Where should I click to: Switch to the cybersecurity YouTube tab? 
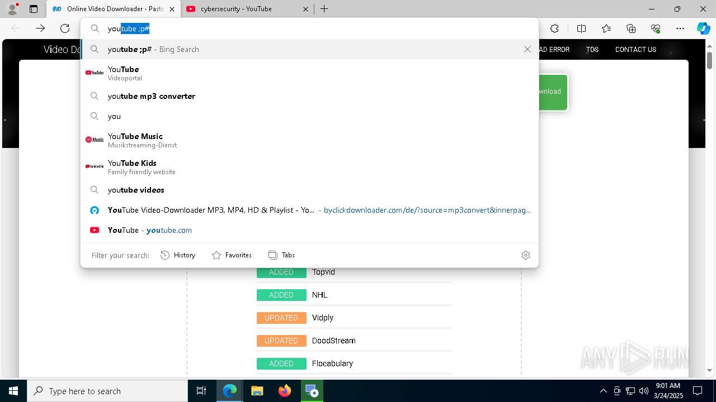point(247,9)
